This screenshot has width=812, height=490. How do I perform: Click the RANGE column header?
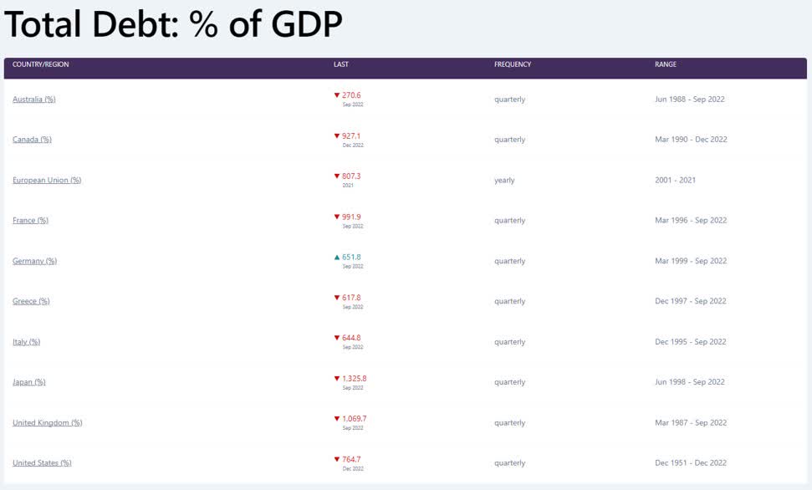(x=666, y=64)
